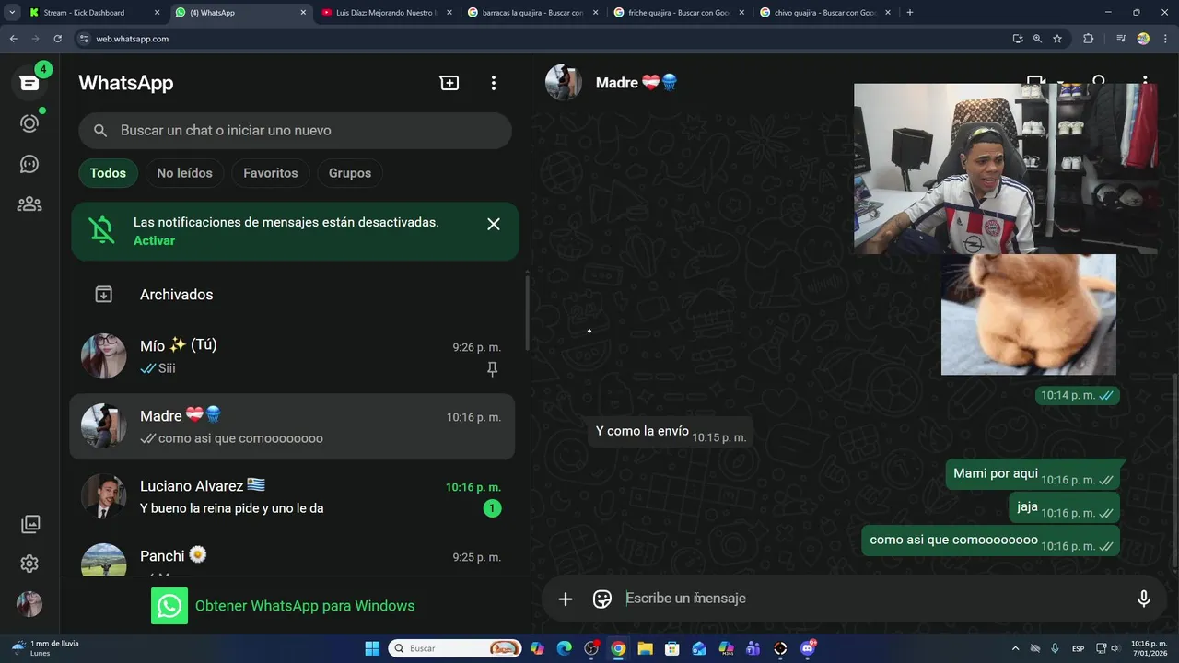Click Obtener WhatsApp para Windows link
The height and width of the screenshot is (663, 1179).
click(305, 606)
